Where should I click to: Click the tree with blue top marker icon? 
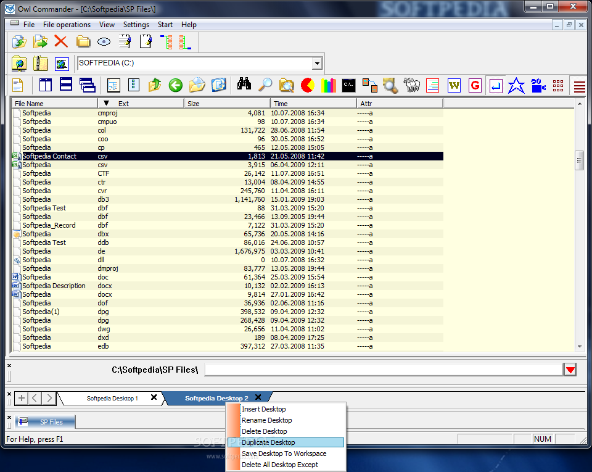(166, 41)
